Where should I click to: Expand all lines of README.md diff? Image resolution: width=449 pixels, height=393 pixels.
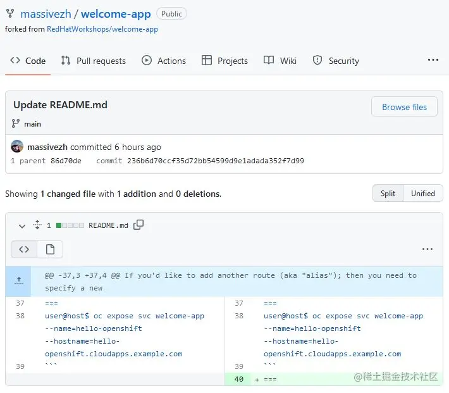(37, 225)
